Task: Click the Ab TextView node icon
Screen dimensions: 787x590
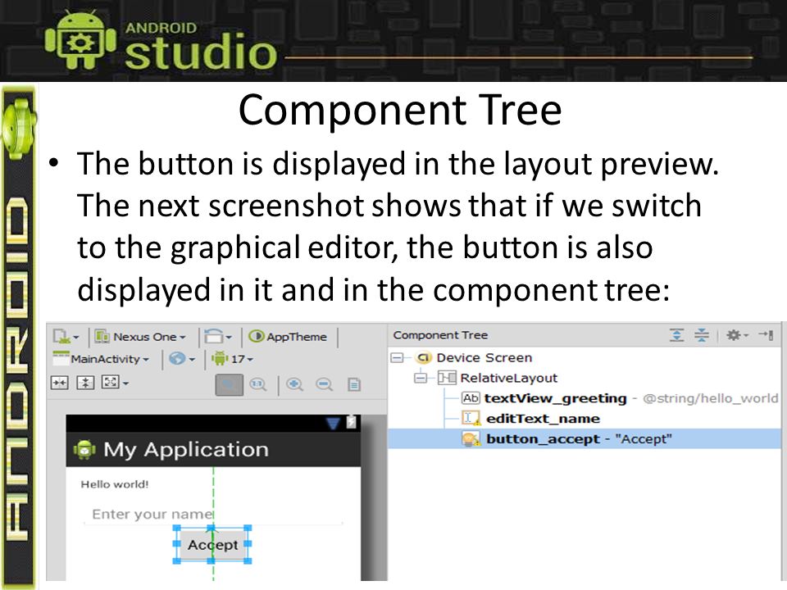Action: 471,398
